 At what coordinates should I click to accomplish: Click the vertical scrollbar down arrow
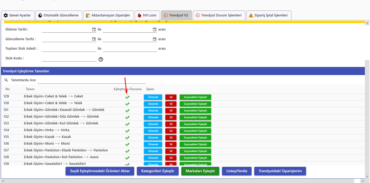coord(367,176)
